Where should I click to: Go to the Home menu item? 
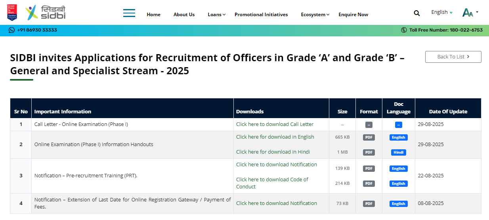tap(153, 15)
